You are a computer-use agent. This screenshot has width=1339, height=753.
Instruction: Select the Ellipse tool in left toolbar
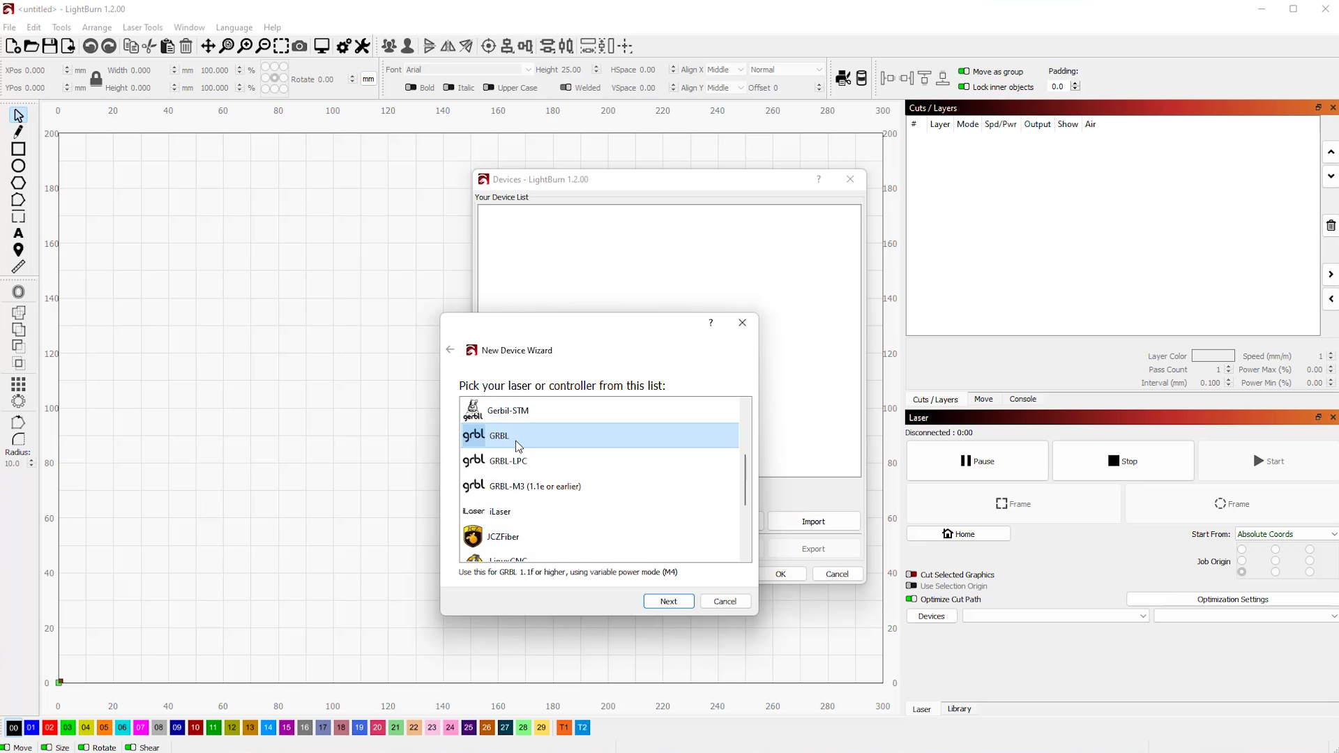tap(18, 166)
